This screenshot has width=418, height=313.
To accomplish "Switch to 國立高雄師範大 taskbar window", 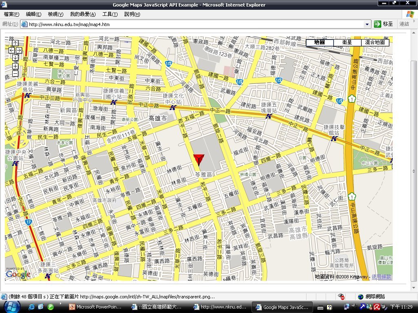I will 157,307.
